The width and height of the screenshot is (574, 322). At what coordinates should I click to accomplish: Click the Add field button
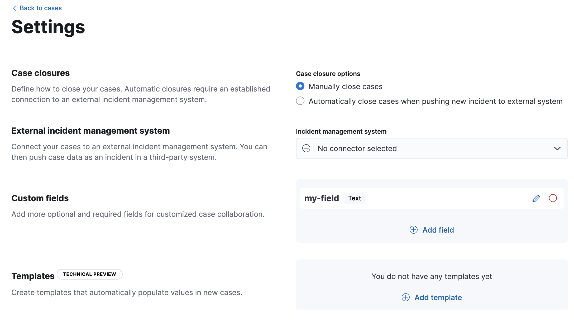438,230
